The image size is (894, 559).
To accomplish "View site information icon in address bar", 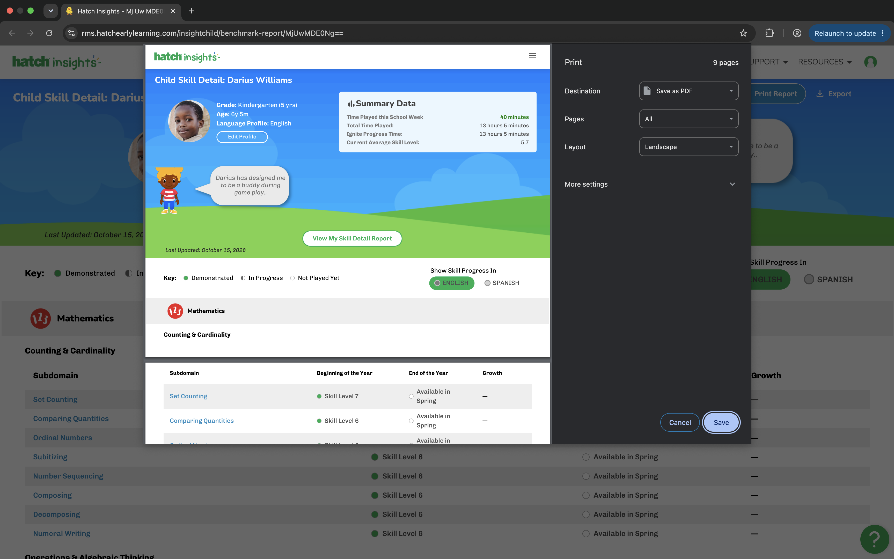I will point(71,33).
